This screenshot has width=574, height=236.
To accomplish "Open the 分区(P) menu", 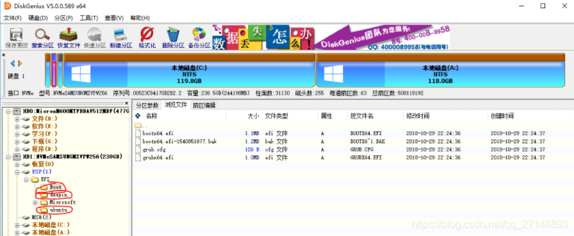I will click(63, 18).
